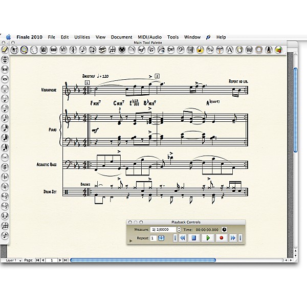Jump to end in Playback Controls
This screenshot has height=307, width=307.
click(240, 238)
